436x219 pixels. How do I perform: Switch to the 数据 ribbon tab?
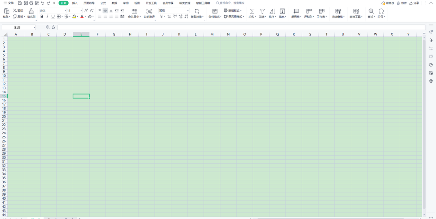coord(114,3)
